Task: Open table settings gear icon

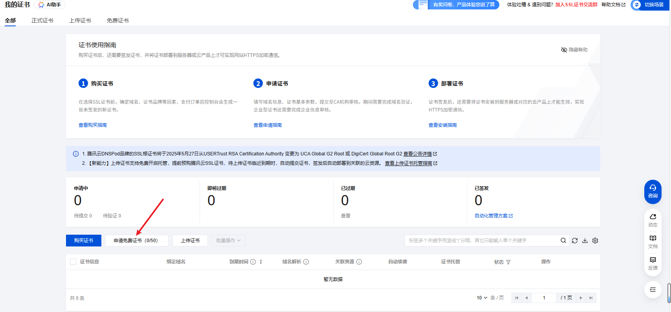Action: coord(595,241)
